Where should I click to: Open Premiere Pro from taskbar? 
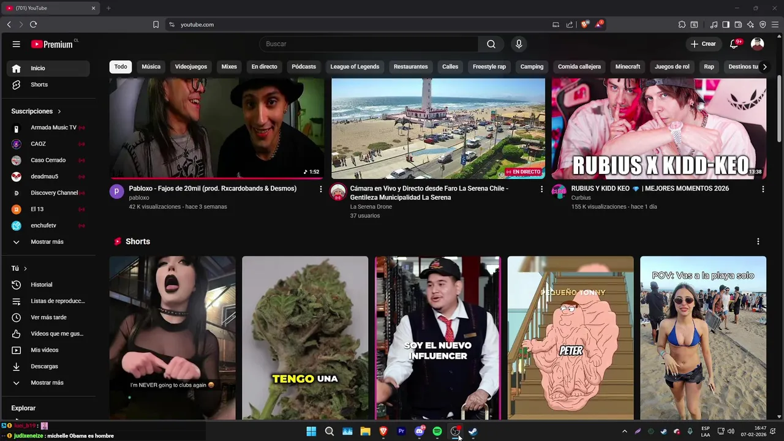point(401,431)
